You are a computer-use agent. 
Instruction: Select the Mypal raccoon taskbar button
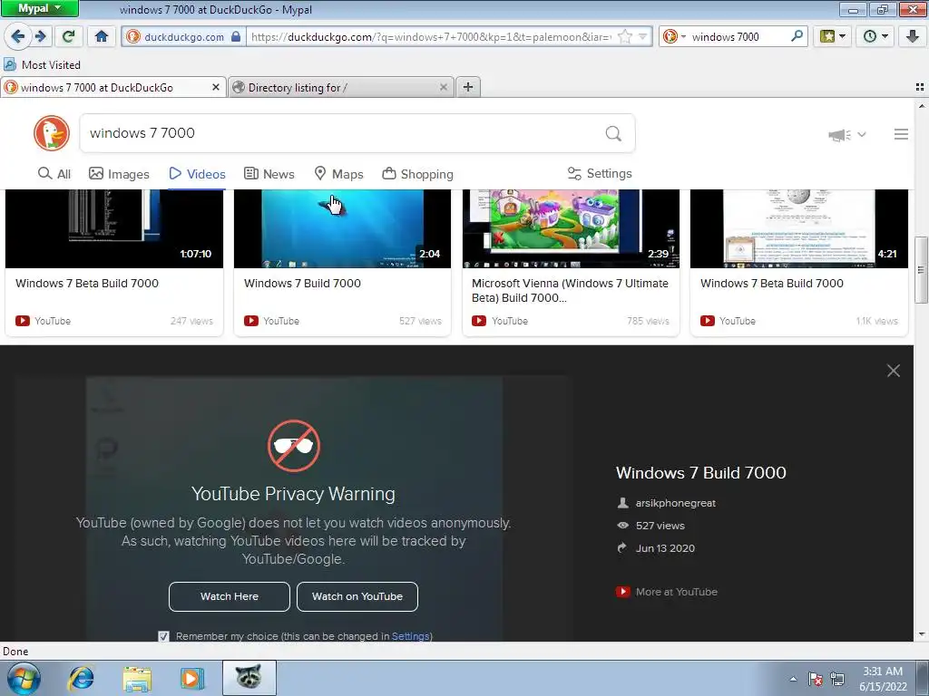pos(249,678)
